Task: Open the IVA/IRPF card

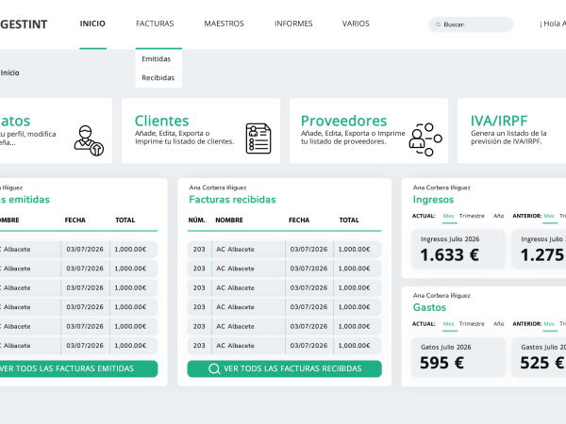Action: pyautogui.click(x=511, y=131)
